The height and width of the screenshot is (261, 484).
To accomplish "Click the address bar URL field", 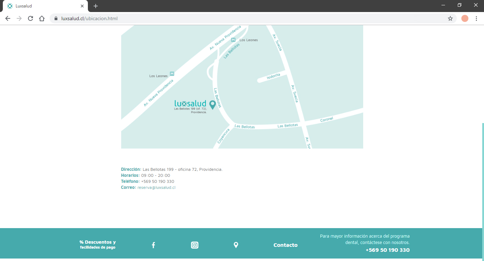I will [248, 18].
